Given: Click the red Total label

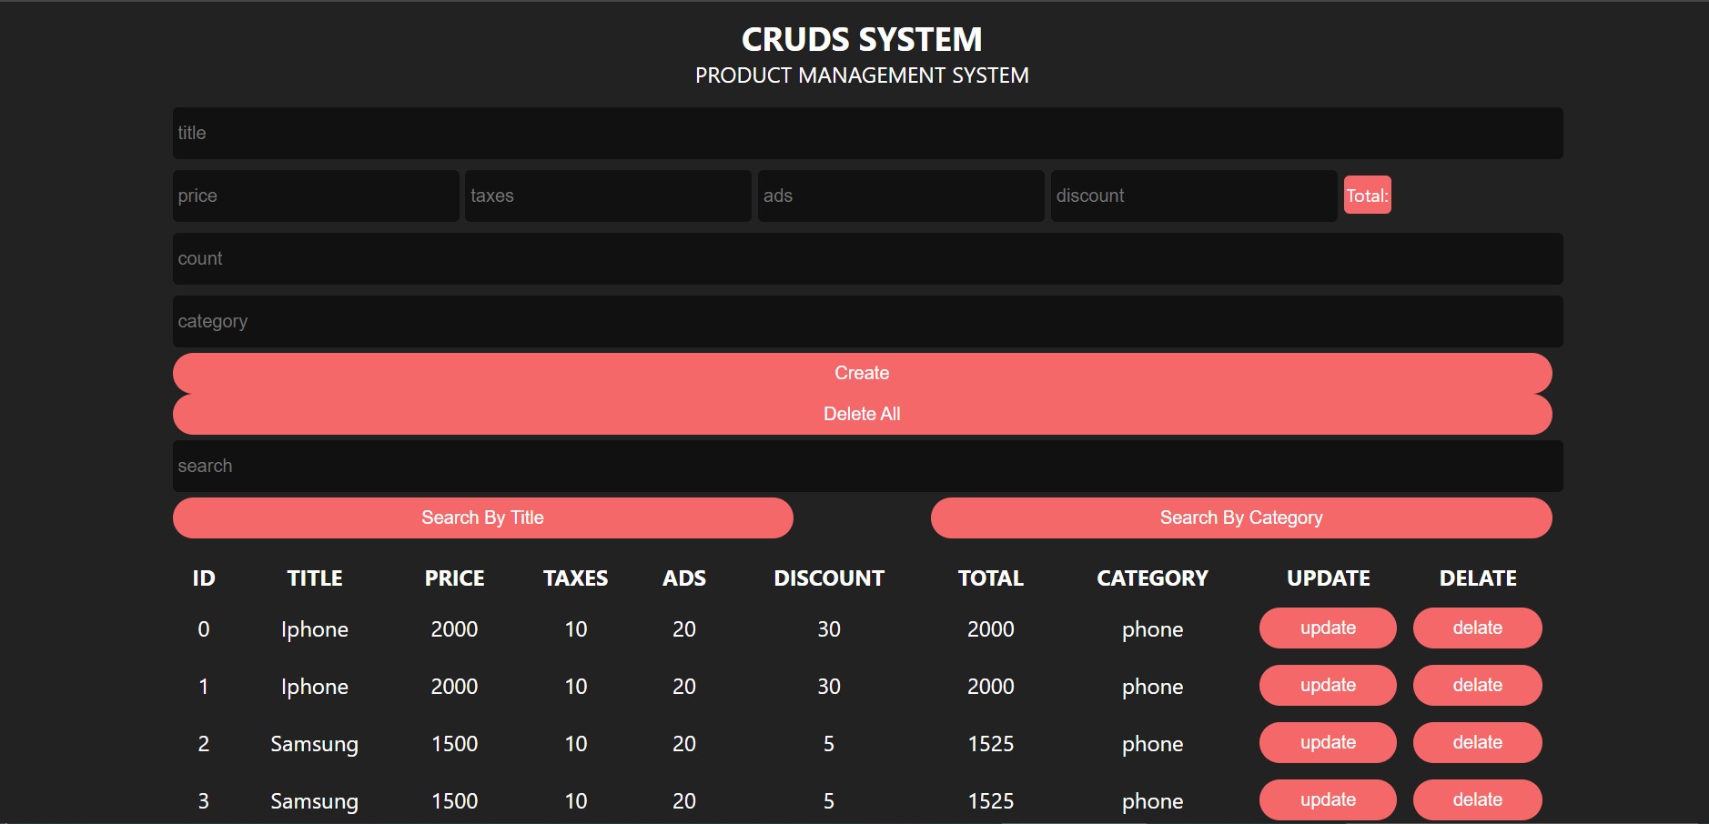Looking at the screenshot, I should (1367, 196).
